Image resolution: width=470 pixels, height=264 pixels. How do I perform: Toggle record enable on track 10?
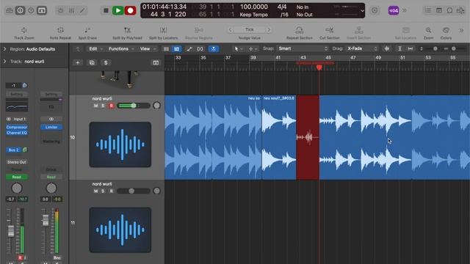pyautogui.click(x=111, y=106)
